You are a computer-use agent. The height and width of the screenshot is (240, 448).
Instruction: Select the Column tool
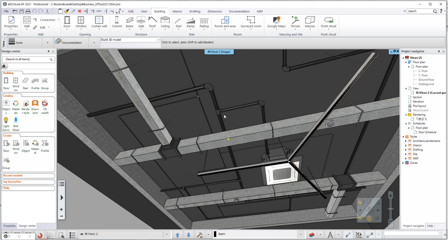click(x=117, y=22)
